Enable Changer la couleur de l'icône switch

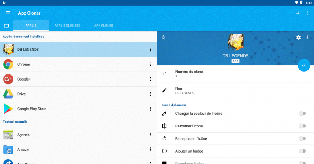tap(302, 114)
